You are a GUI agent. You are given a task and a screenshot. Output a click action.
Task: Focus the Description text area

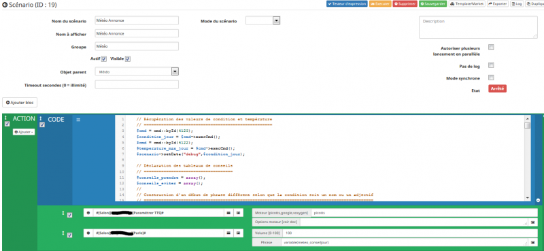[479, 27]
